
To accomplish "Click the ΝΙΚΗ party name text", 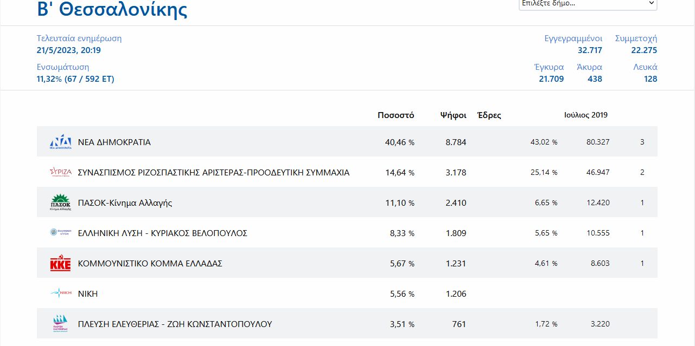I will tap(88, 294).
